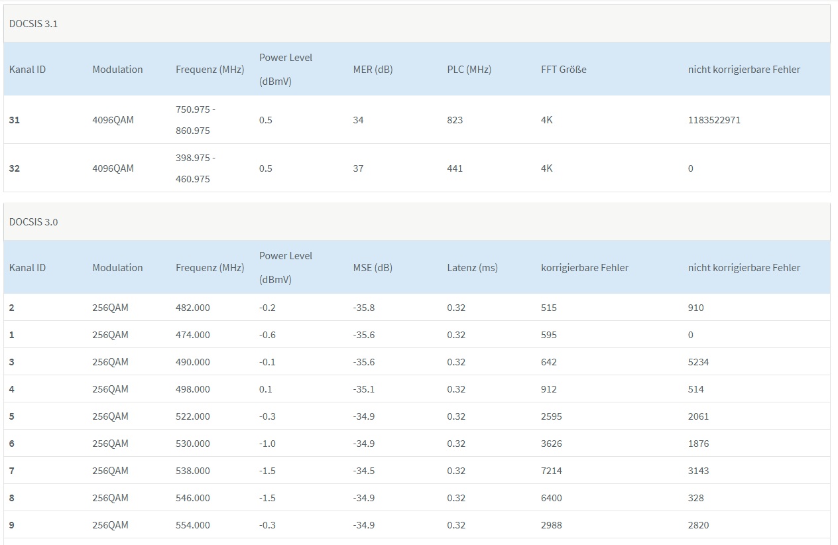838x545 pixels.
Task: Click the frequency cell 482.000
Action: click(193, 308)
